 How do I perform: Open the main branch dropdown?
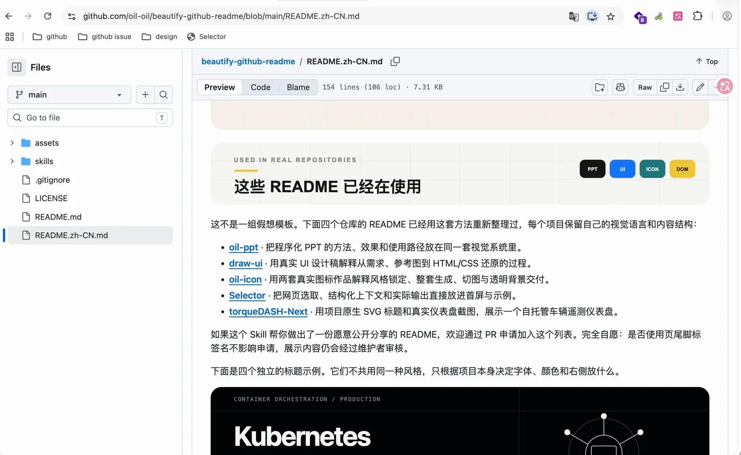pyautogui.click(x=69, y=95)
